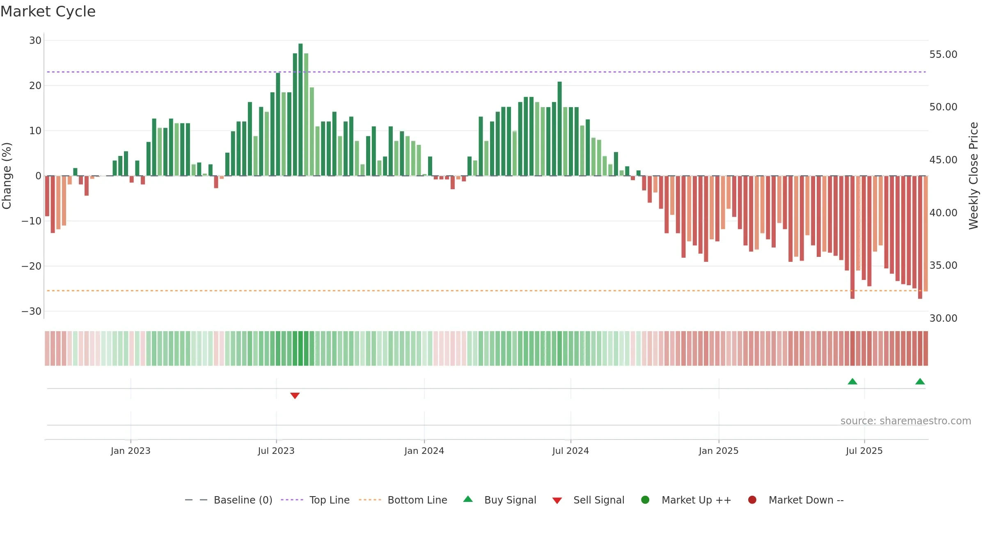Image resolution: width=985 pixels, height=554 pixels.
Task: Click the Jan 2023 x-axis label
Action: [131, 451]
